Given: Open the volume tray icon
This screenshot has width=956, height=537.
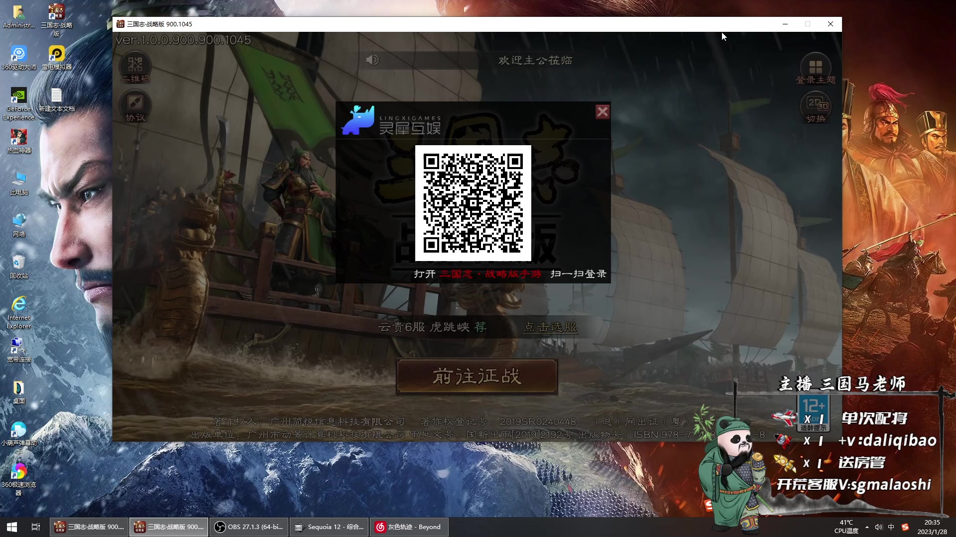Looking at the screenshot, I should point(879,527).
